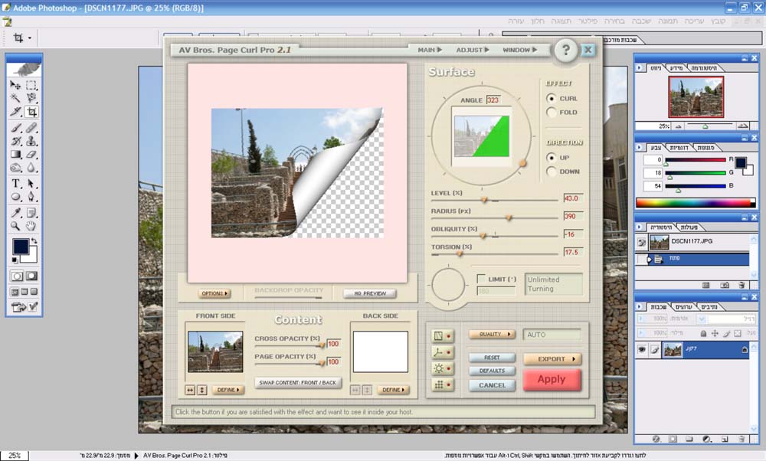Image resolution: width=766 pixels, height=461 pixels.
Task: Select the Magic Wand tool
Action: pyautogui.click(x=15, y=98)
